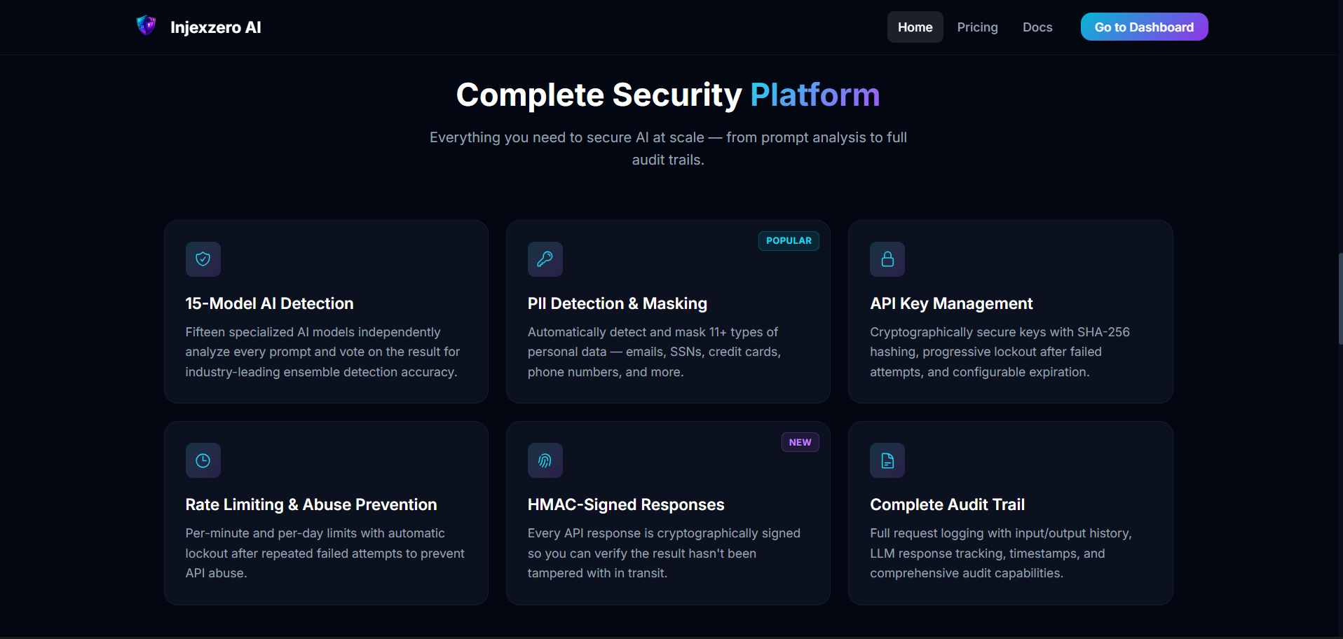
Task: Click the 'Every API response is cryptographically signed' text
Action: pos(664,553)
